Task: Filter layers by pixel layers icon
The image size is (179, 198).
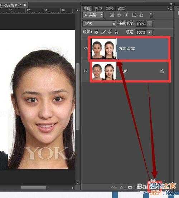Action: click(x=112, y=15)
